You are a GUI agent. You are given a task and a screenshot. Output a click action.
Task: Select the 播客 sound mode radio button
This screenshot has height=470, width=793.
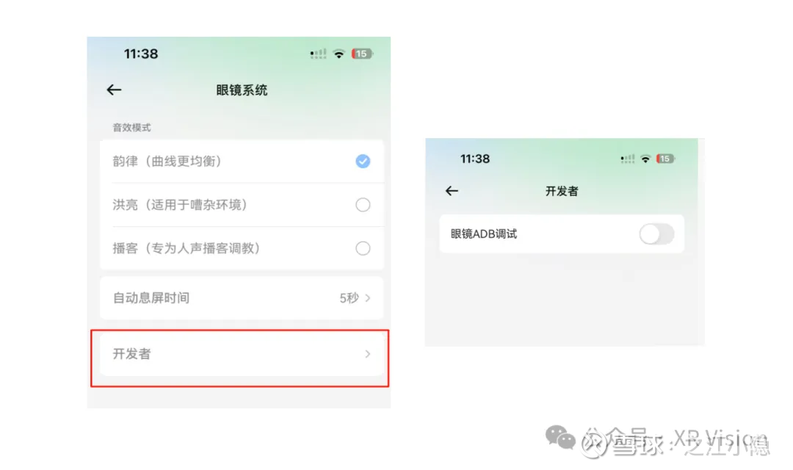coord(363,248)
